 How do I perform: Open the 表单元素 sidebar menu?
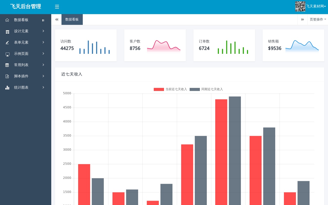(x=26, y=42)
